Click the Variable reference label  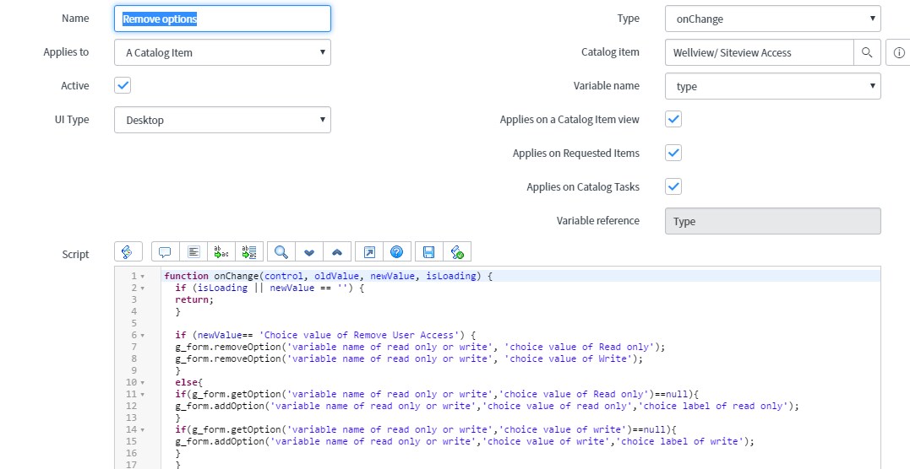(x=597, y=220)
